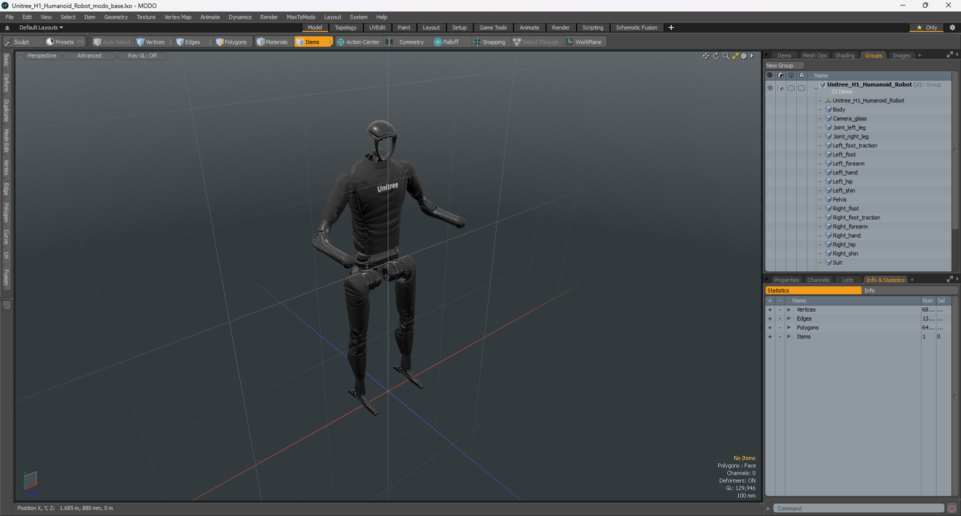Open the Default Layouts dropdown
Screen dimensions: 961x516
(41, 27)
